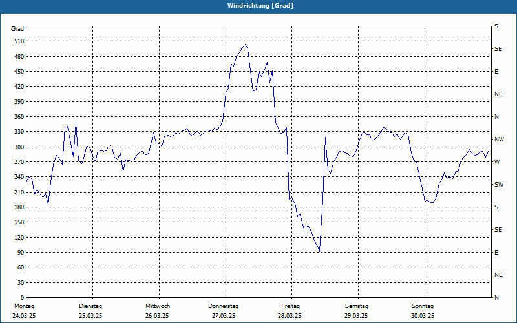This screenshot has width=517, height=323.
Task: Click the 180 y-axis label
Action: coord(19,207)
